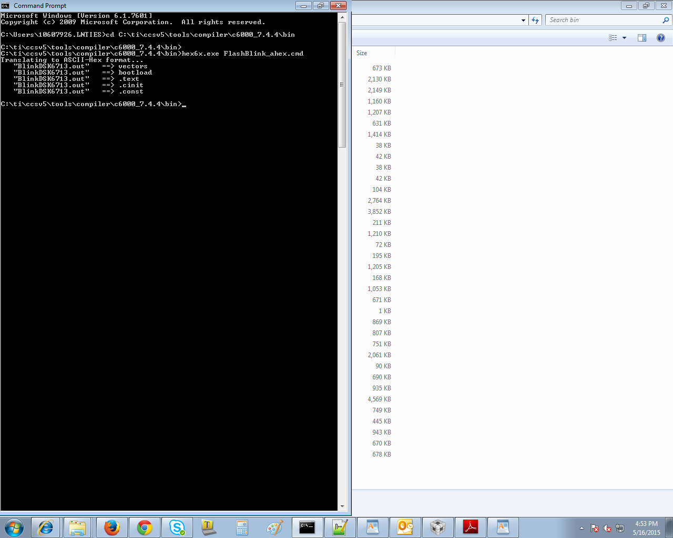This screenshot has width=673, height=538.
Task: Click the Command Prompt vertical scrollbar thumb
Action: [x=342, y=85]
